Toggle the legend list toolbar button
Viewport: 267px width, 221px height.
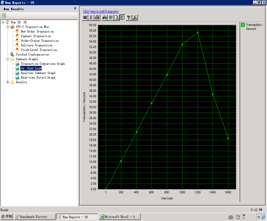[122, 17]
